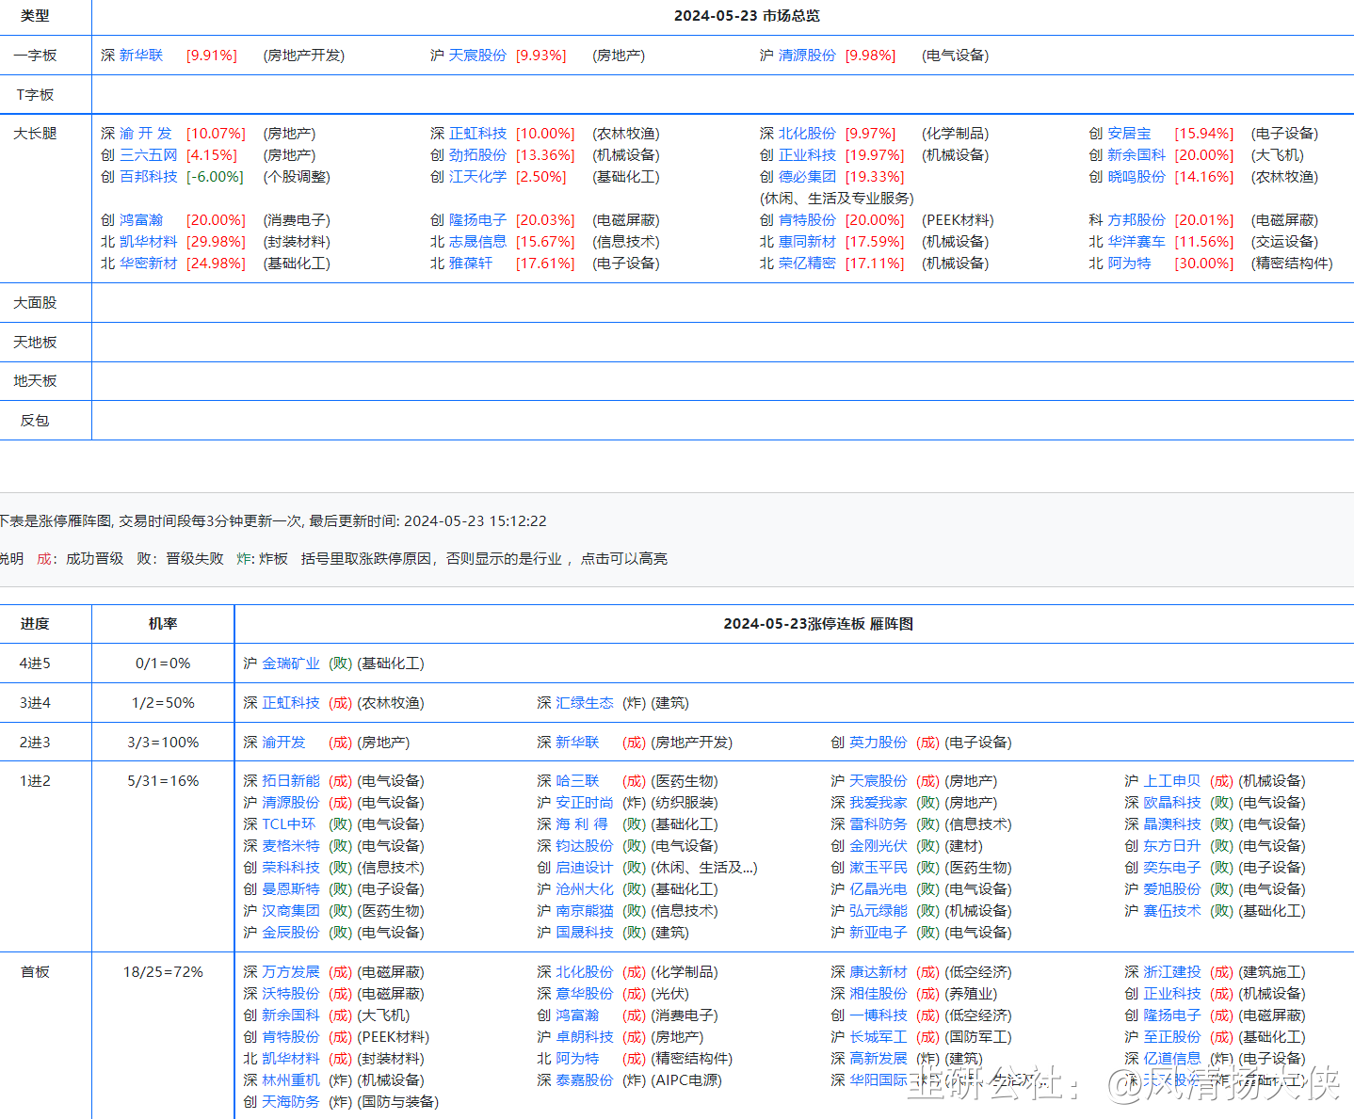Image resolution: width=1354 pixels, height=1119 pixels.
Task: Highlight the (建筑施工) reason tag
Action: pyautogui.click(x=1272, y=972)
